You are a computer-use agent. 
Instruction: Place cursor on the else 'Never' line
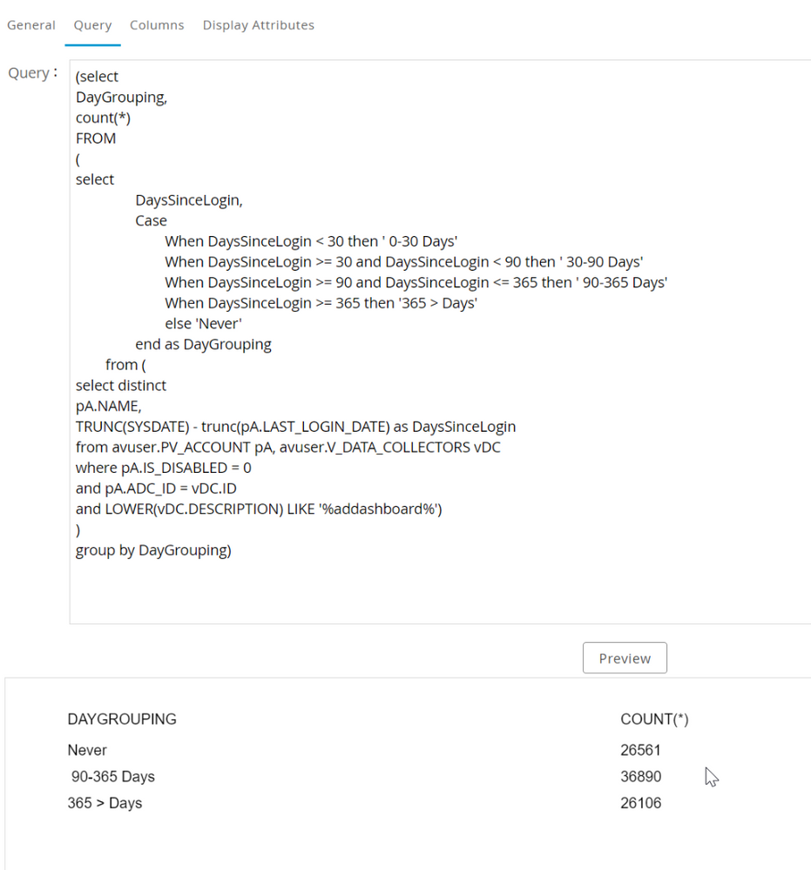(x=203, y=324)
